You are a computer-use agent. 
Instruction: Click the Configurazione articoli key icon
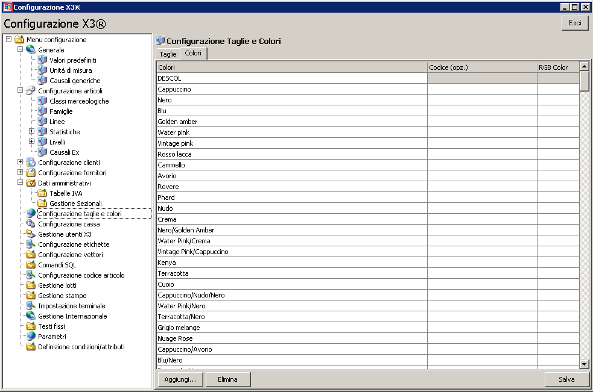31,90
